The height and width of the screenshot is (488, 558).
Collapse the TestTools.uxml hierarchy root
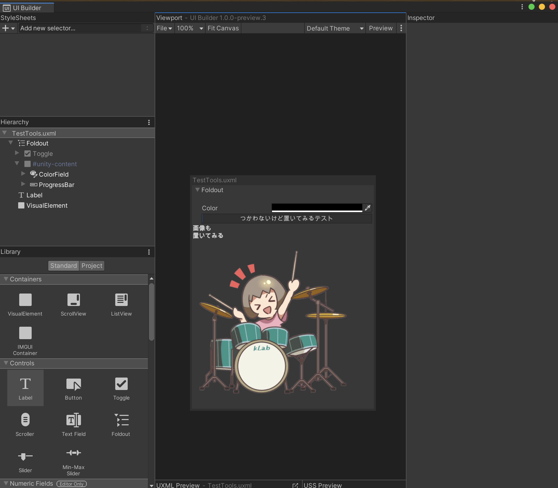4,133
